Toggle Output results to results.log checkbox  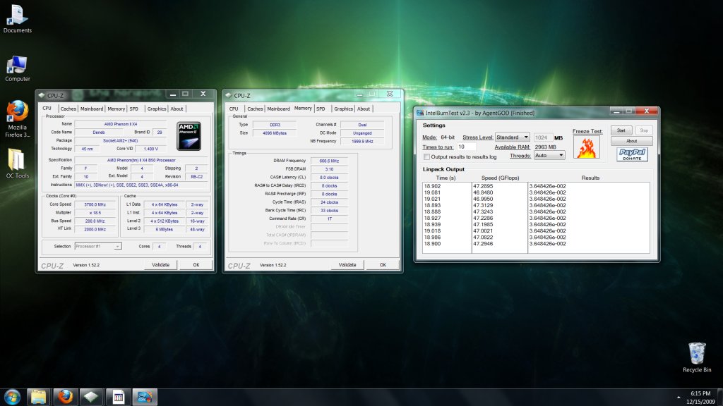point(426,157)
